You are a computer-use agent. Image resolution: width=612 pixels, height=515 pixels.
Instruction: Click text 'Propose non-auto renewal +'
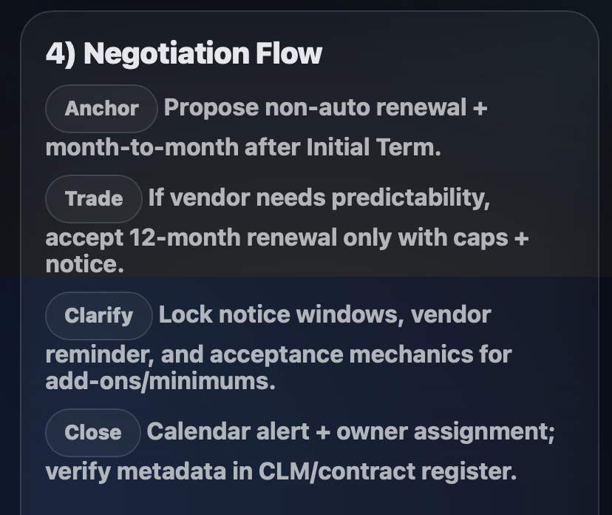pyautogui.click(x=325, y=108)
